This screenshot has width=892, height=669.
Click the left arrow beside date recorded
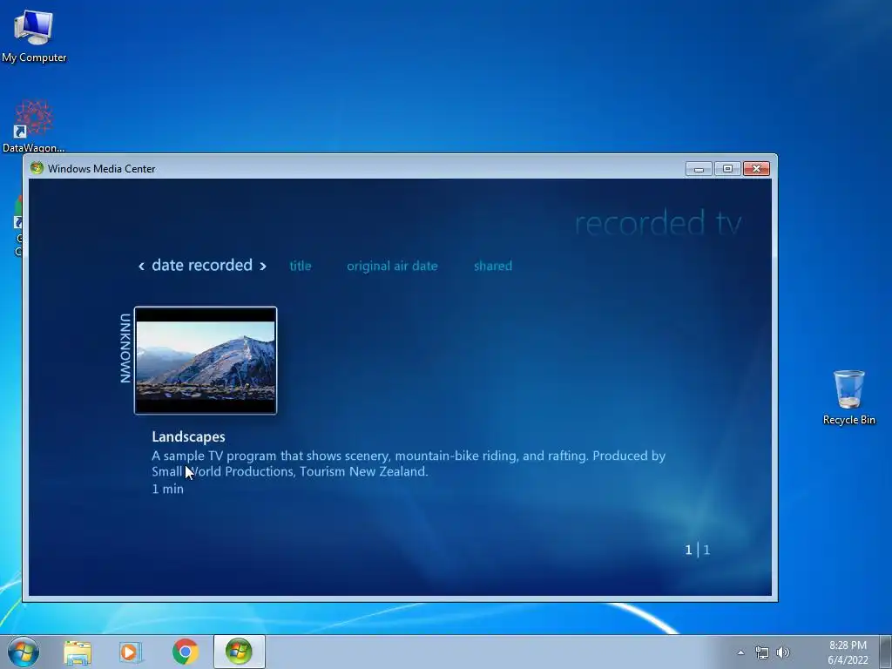[141, 266]
